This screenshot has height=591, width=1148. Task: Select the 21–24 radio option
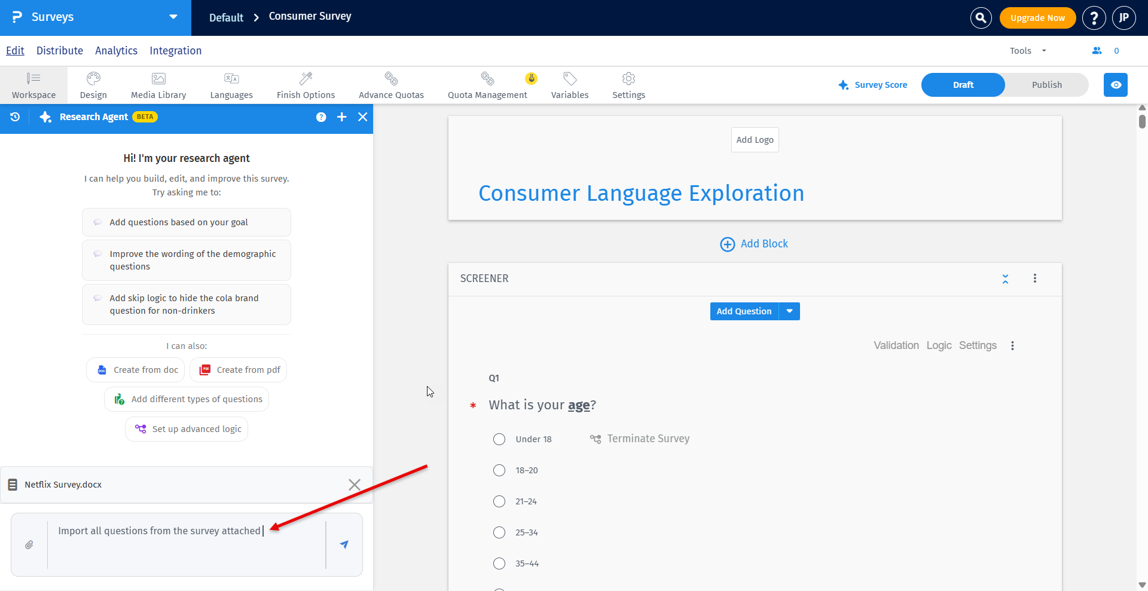pyautogui.click(x=499, y=501)
